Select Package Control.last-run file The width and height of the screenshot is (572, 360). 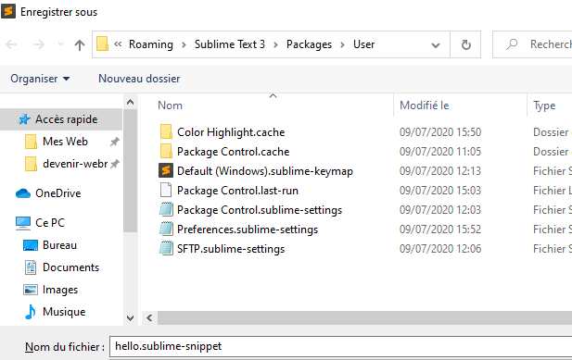[x=237, y=191]
